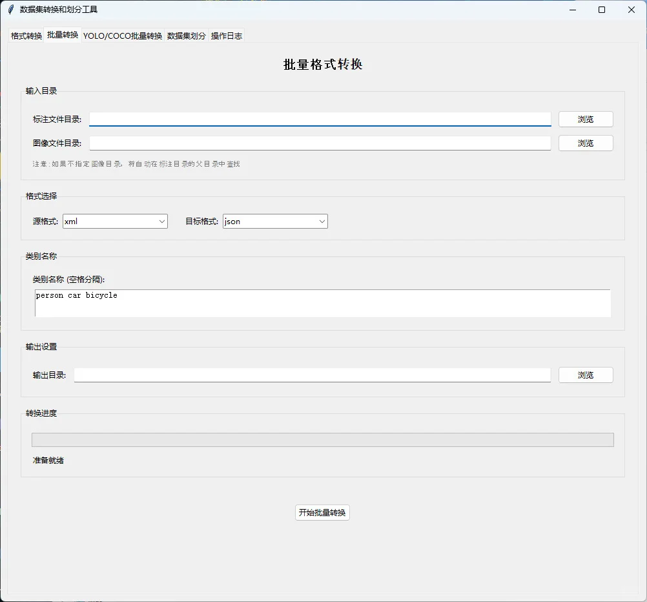Viewport: 647px width, 602px height.
Task: Select the 批量转换 tab
Action: (62, 36)
